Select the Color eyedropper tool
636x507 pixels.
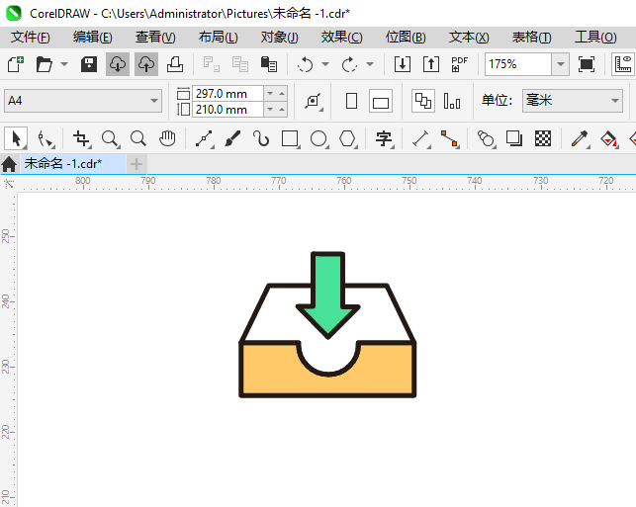point(580,138)
